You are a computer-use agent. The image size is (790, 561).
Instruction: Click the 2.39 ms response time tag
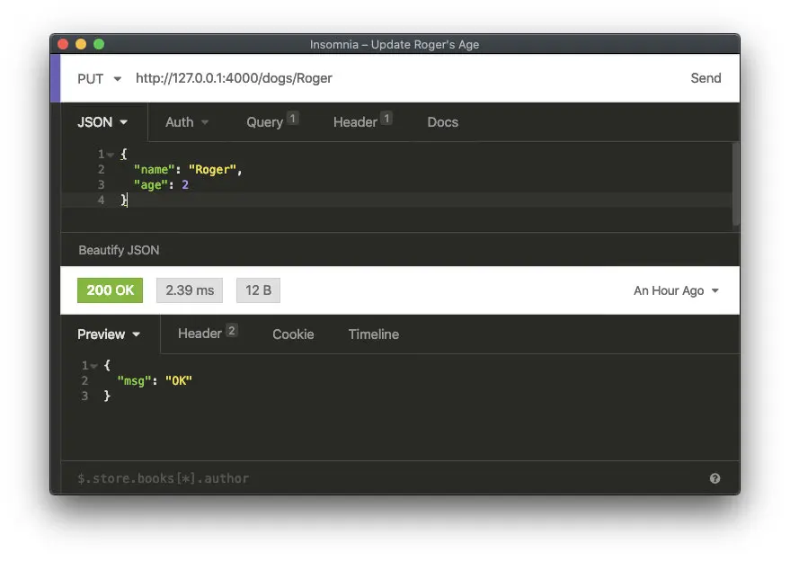tap(190, 290)
